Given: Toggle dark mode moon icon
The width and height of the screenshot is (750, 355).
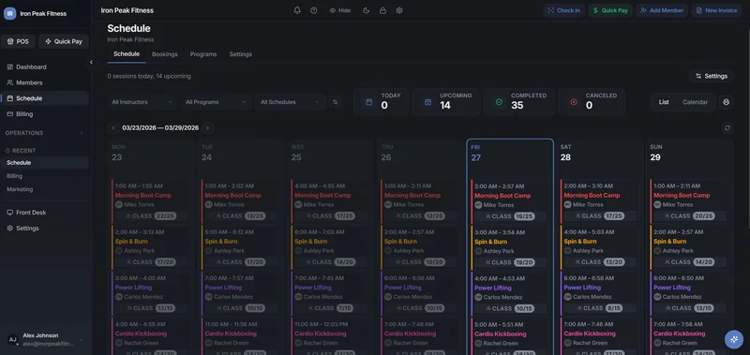Looking at the screenshot, I should pos(367,10).
